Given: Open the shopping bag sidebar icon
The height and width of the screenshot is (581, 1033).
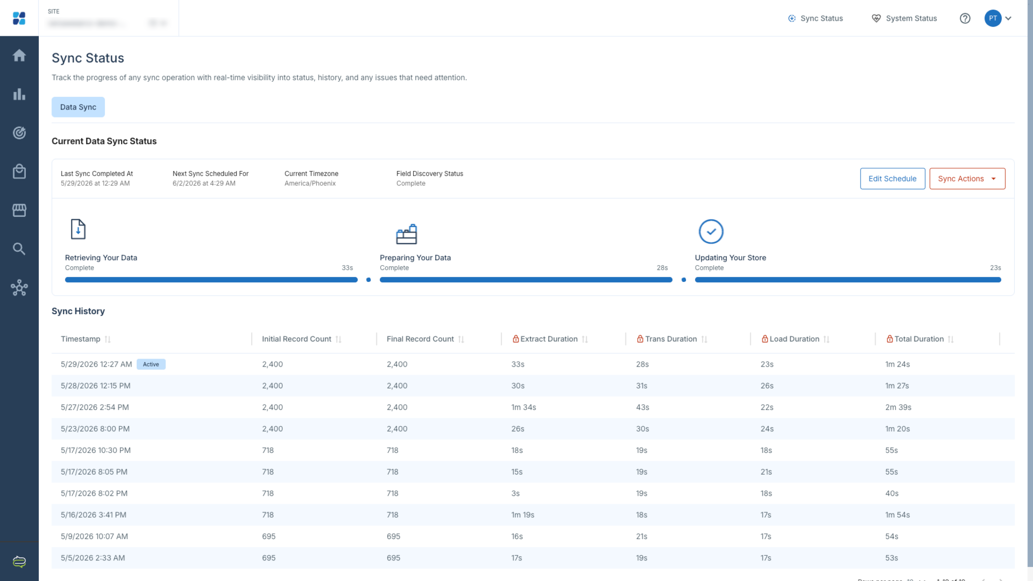Looking at the screenshot, I should (x=19, y=171).
